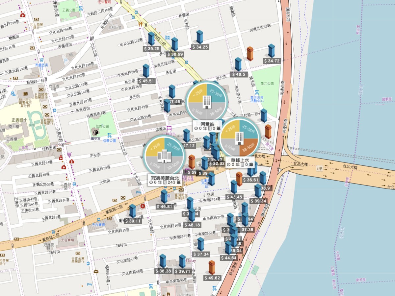Open the 冠德美麗台北 info label
The width and height of the screenshot is (395, 296).
coord(164,180)
